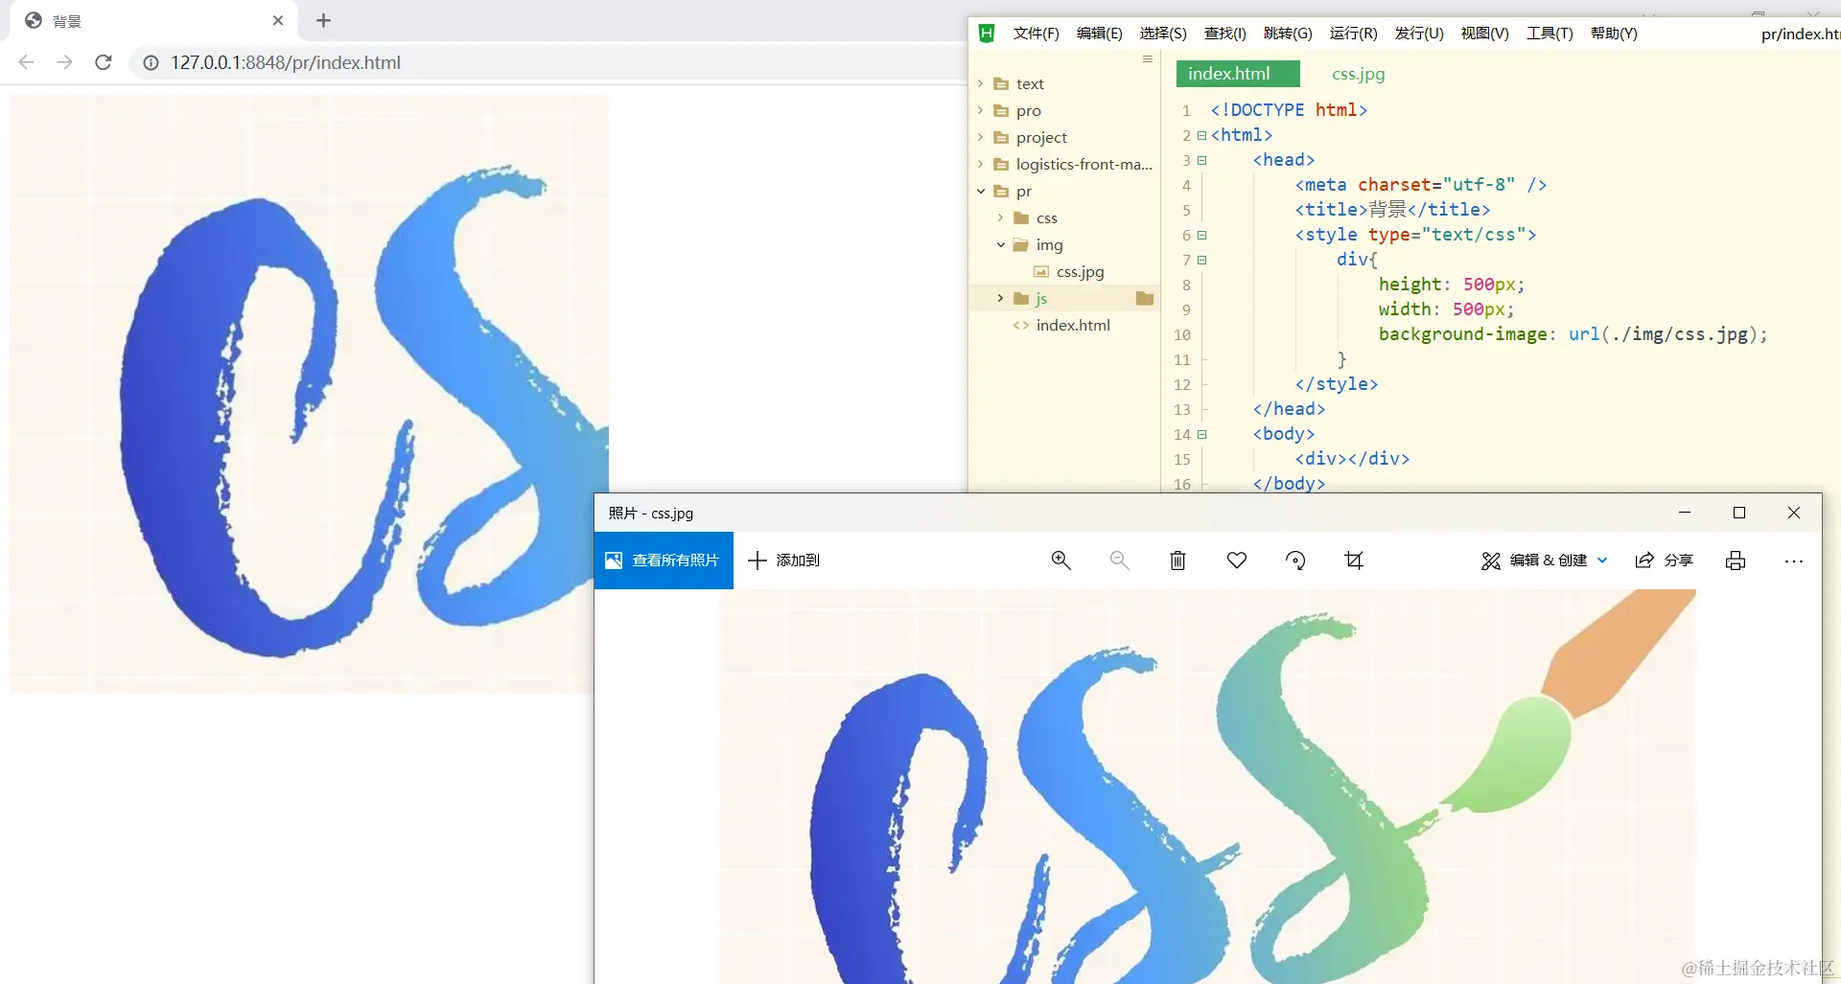Open the 编辑 & 创建 dropdown
Viewport: 1841px width, 984px height.
pos(1545,561)
